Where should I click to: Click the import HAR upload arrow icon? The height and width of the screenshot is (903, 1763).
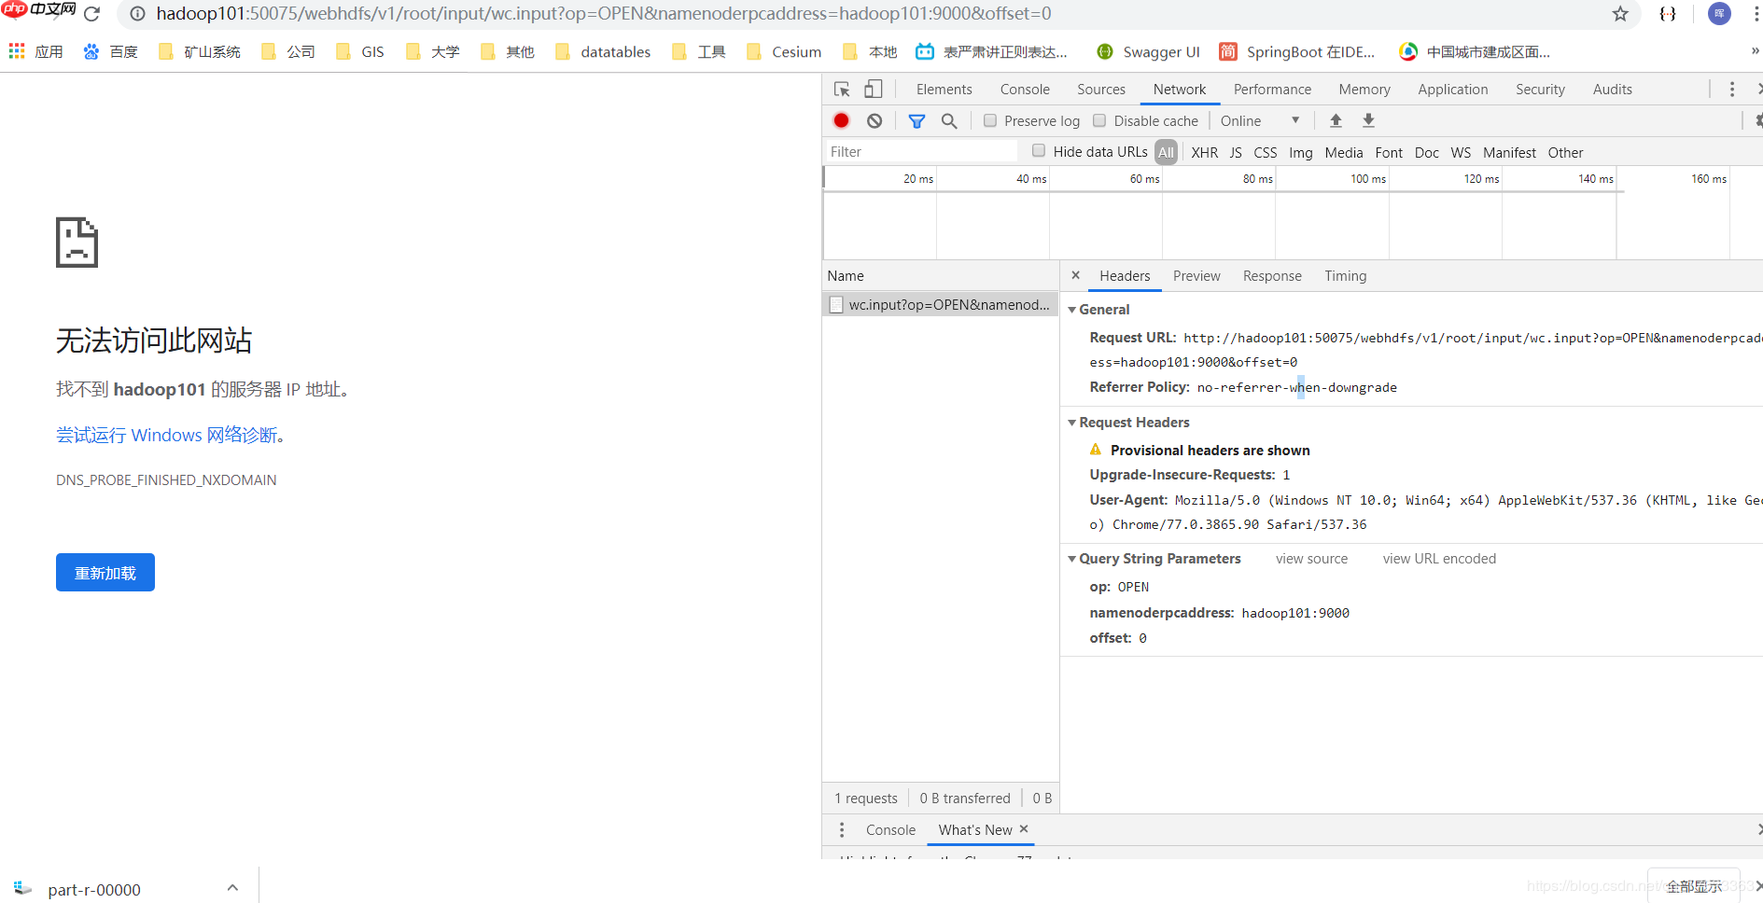pos(1336,120)
